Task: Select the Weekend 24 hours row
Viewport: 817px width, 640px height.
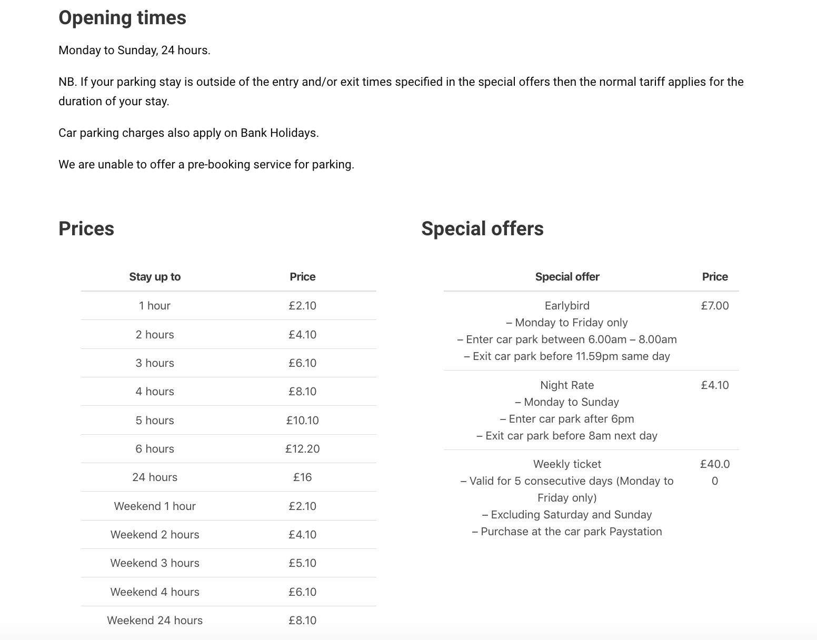Action: point(228,621)
